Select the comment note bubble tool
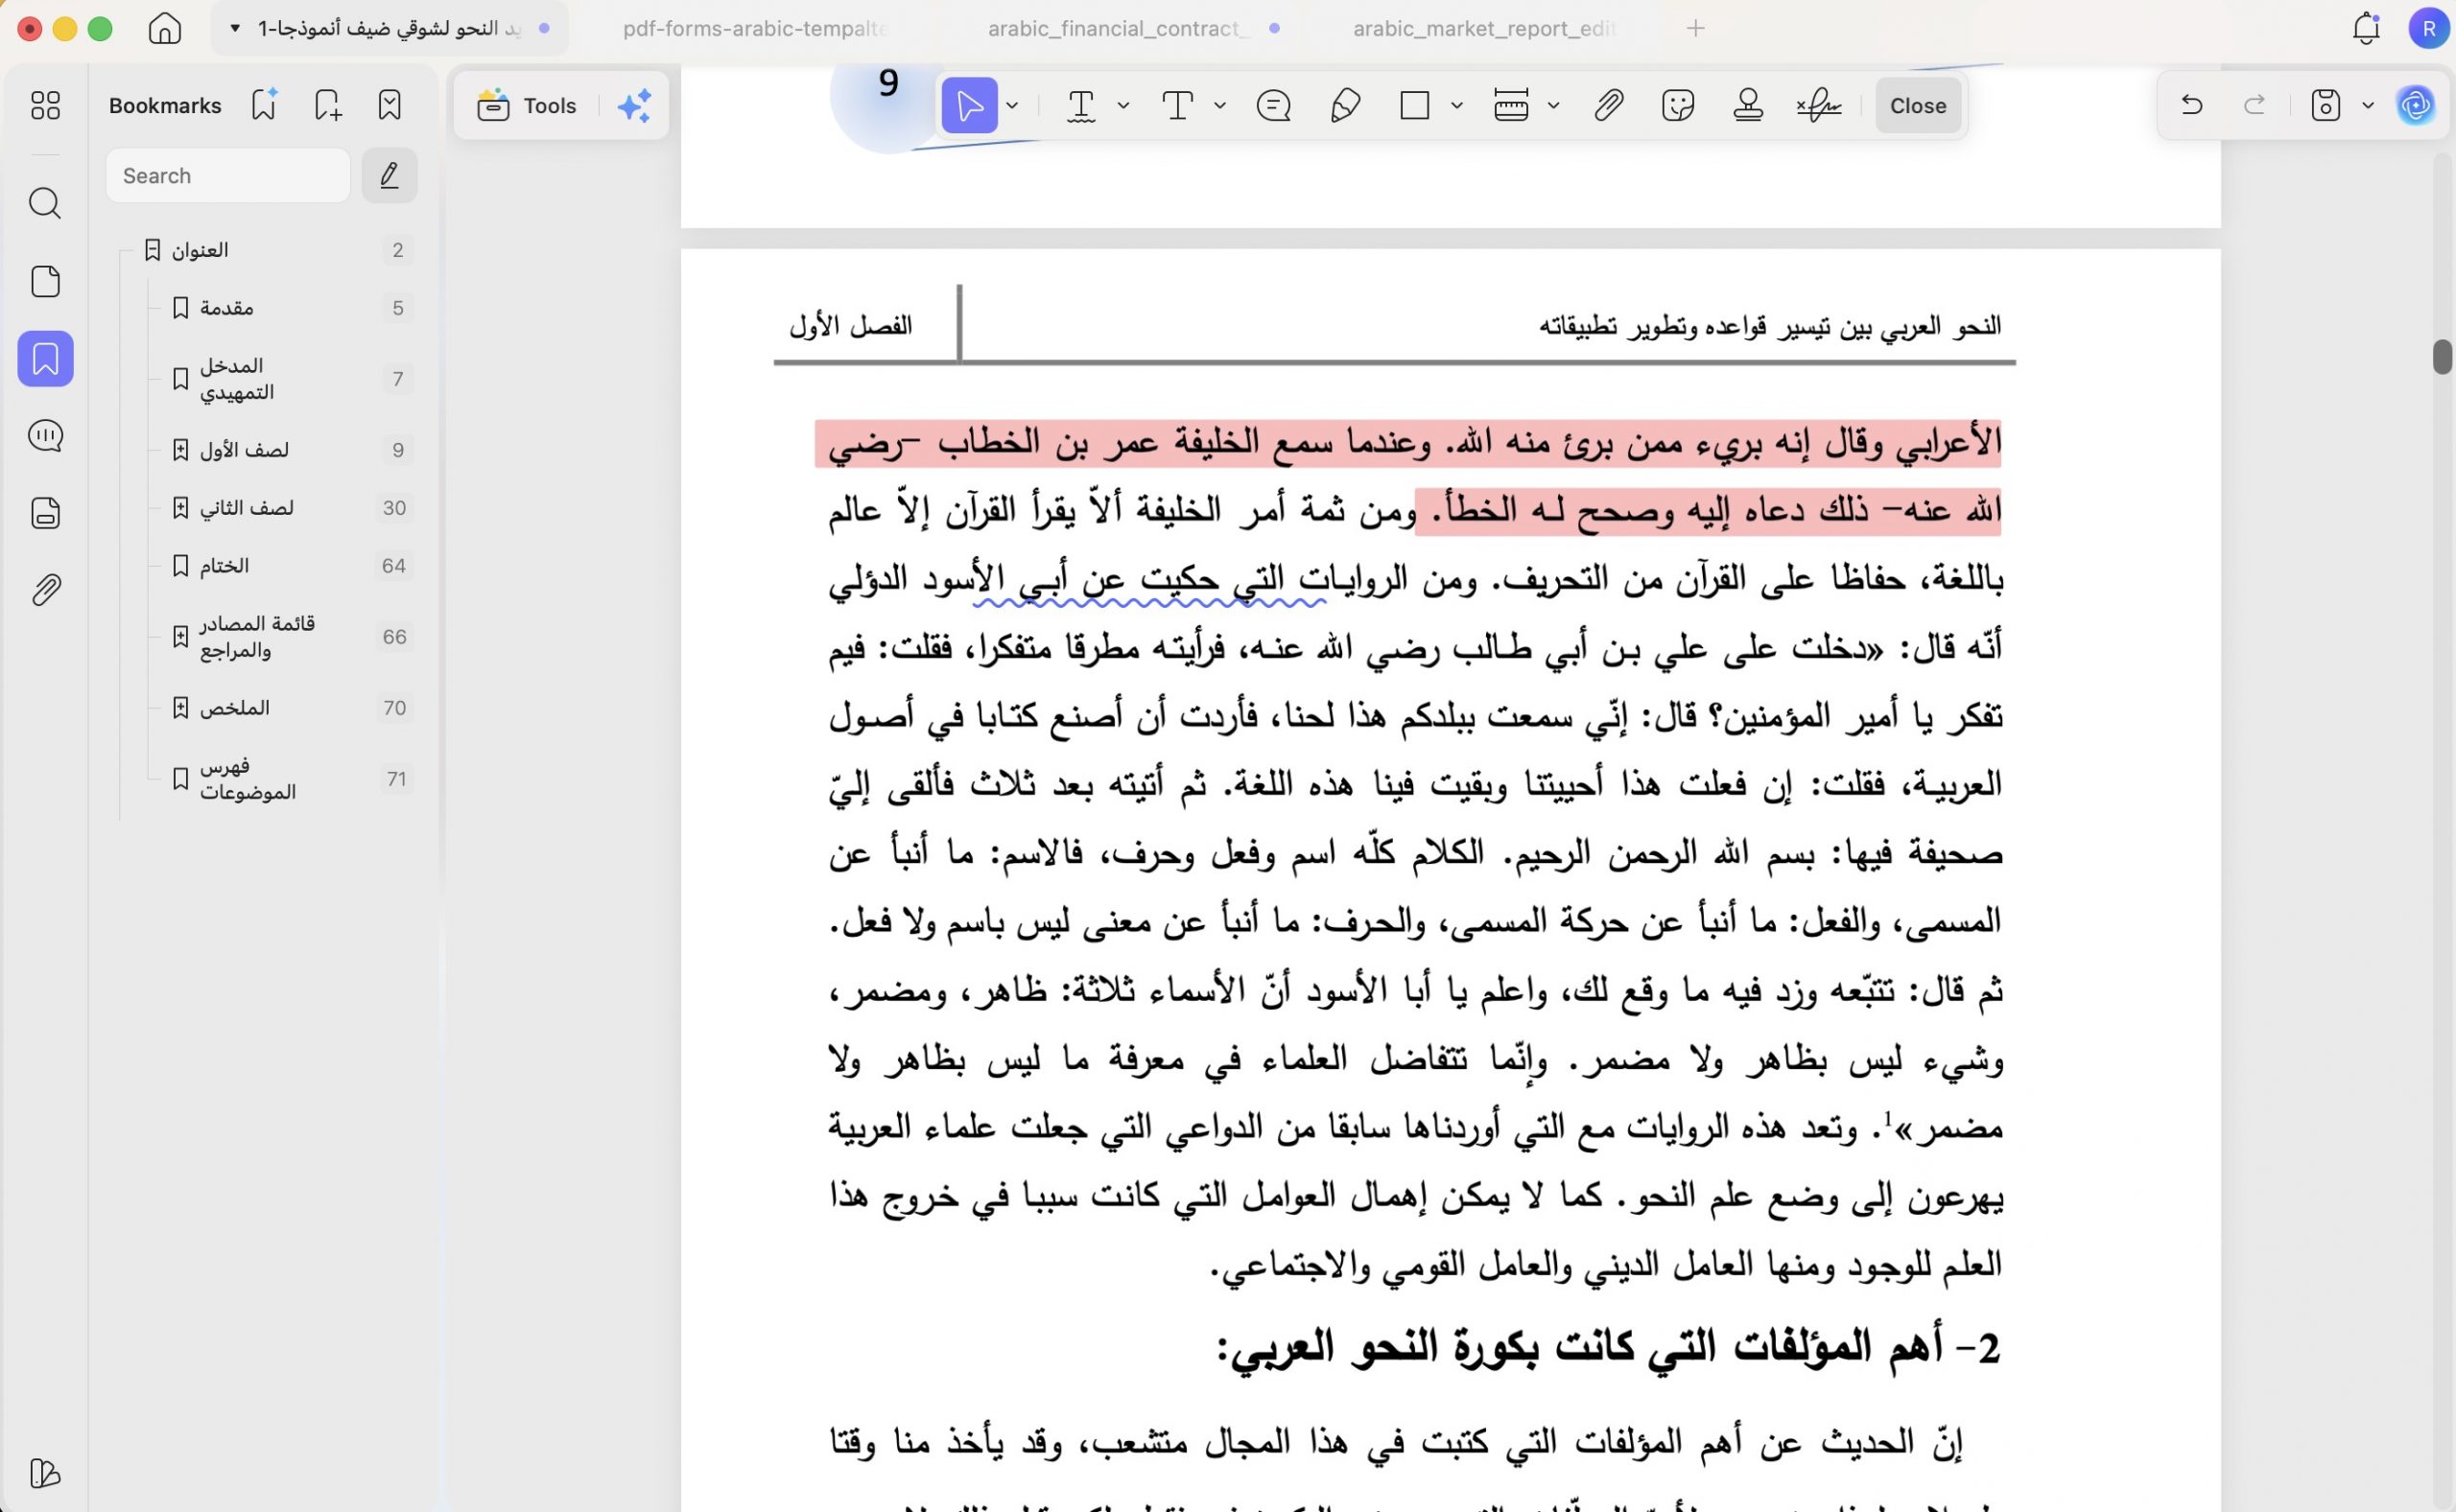This screenshot has width=2456, height=1512. coord(1273,105)
